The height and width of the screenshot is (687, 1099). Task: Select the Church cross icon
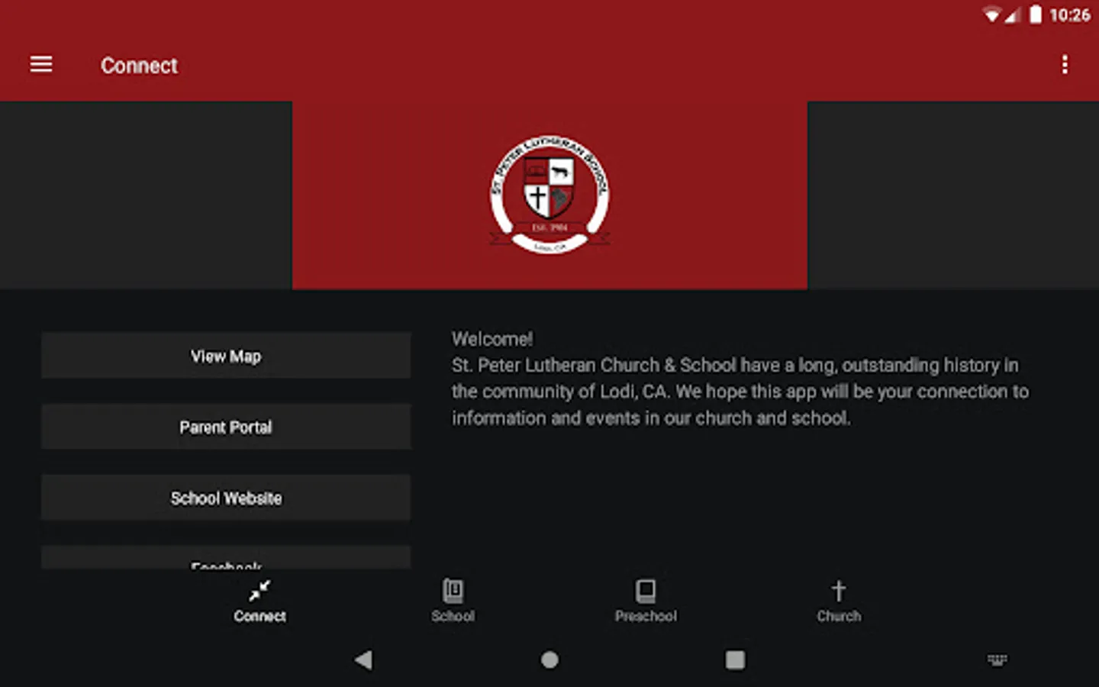click(x=839, y=591)
